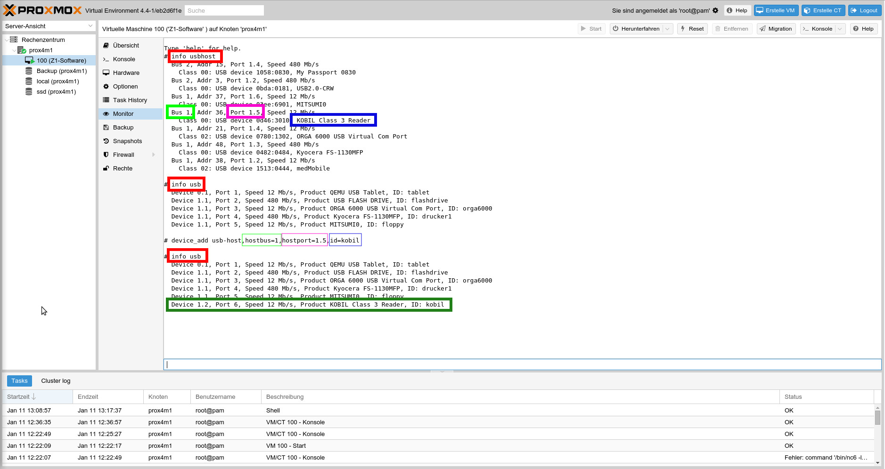Click the Snapshots history icon
Viewport: 885px width, 469px height.
click(106, 141)
